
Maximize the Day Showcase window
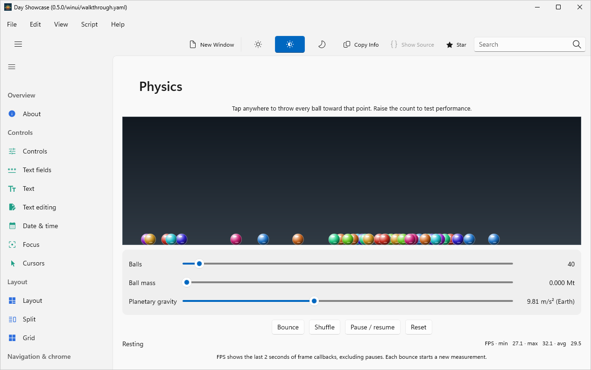(x=558, y=7)
